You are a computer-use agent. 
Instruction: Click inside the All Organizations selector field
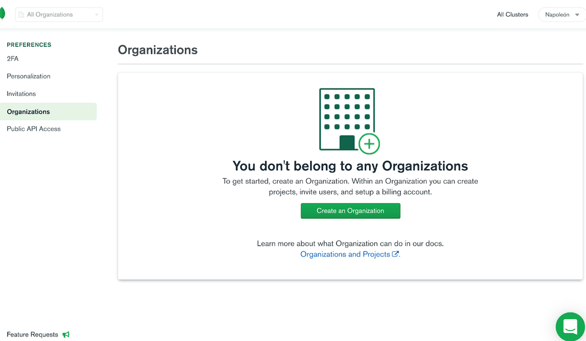(x=57, y=14)
